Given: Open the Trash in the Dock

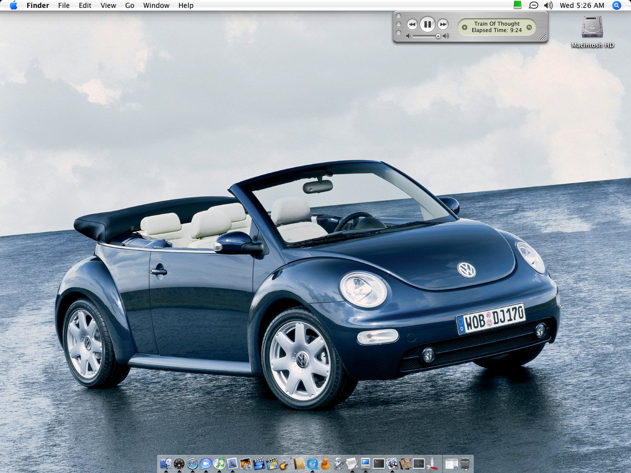Looking at the screenshot, I should (x=465, y=464).
